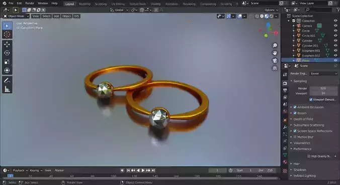Open the viewport Select menu

[46, 16]
